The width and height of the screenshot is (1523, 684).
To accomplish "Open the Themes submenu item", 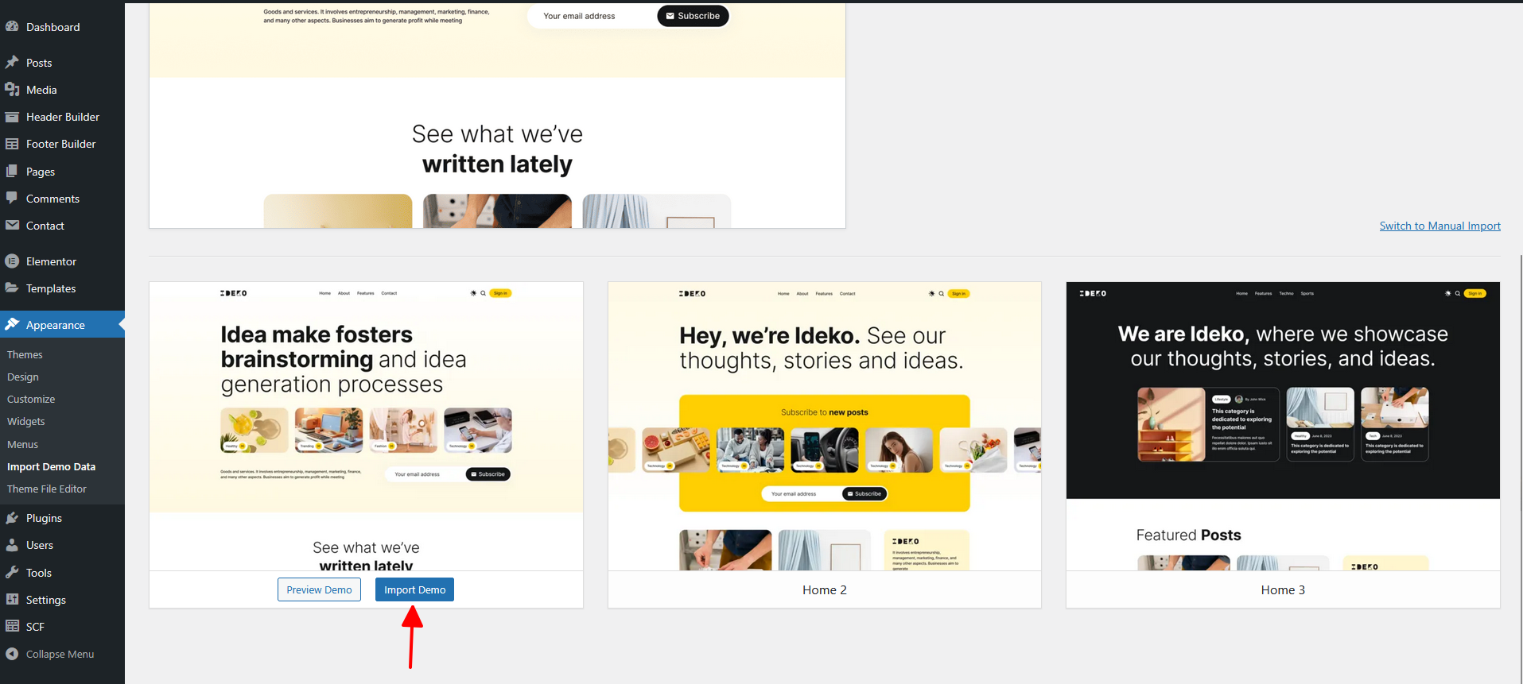I will tap(25, 354).
